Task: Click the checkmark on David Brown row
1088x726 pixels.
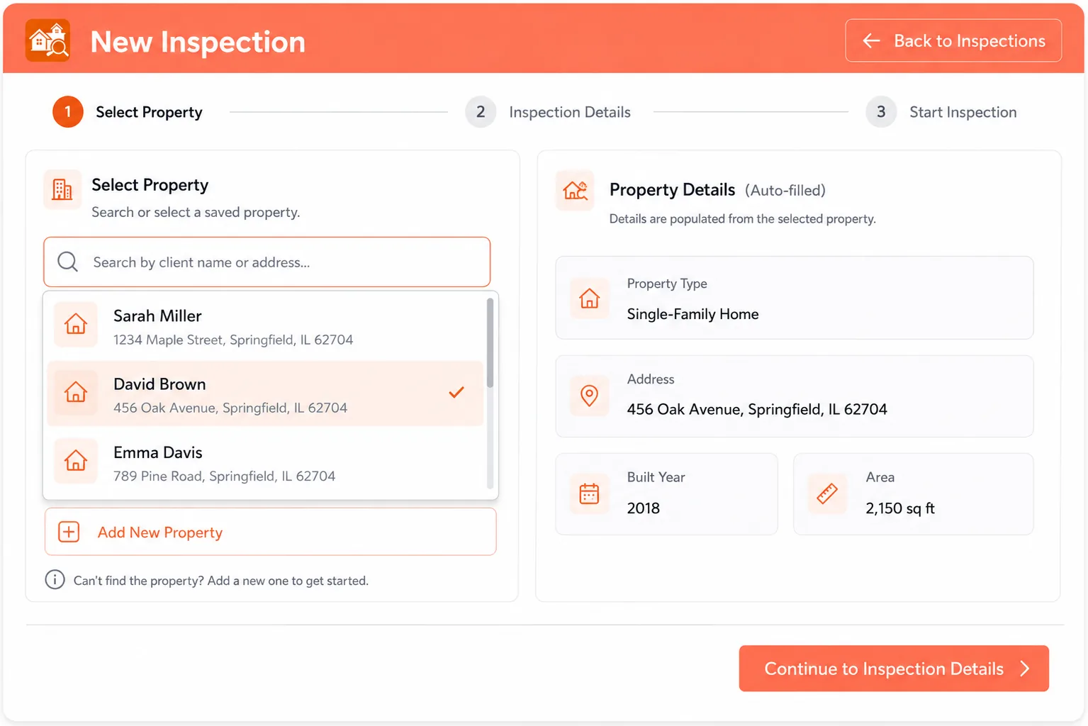Action: click(456, 391)
